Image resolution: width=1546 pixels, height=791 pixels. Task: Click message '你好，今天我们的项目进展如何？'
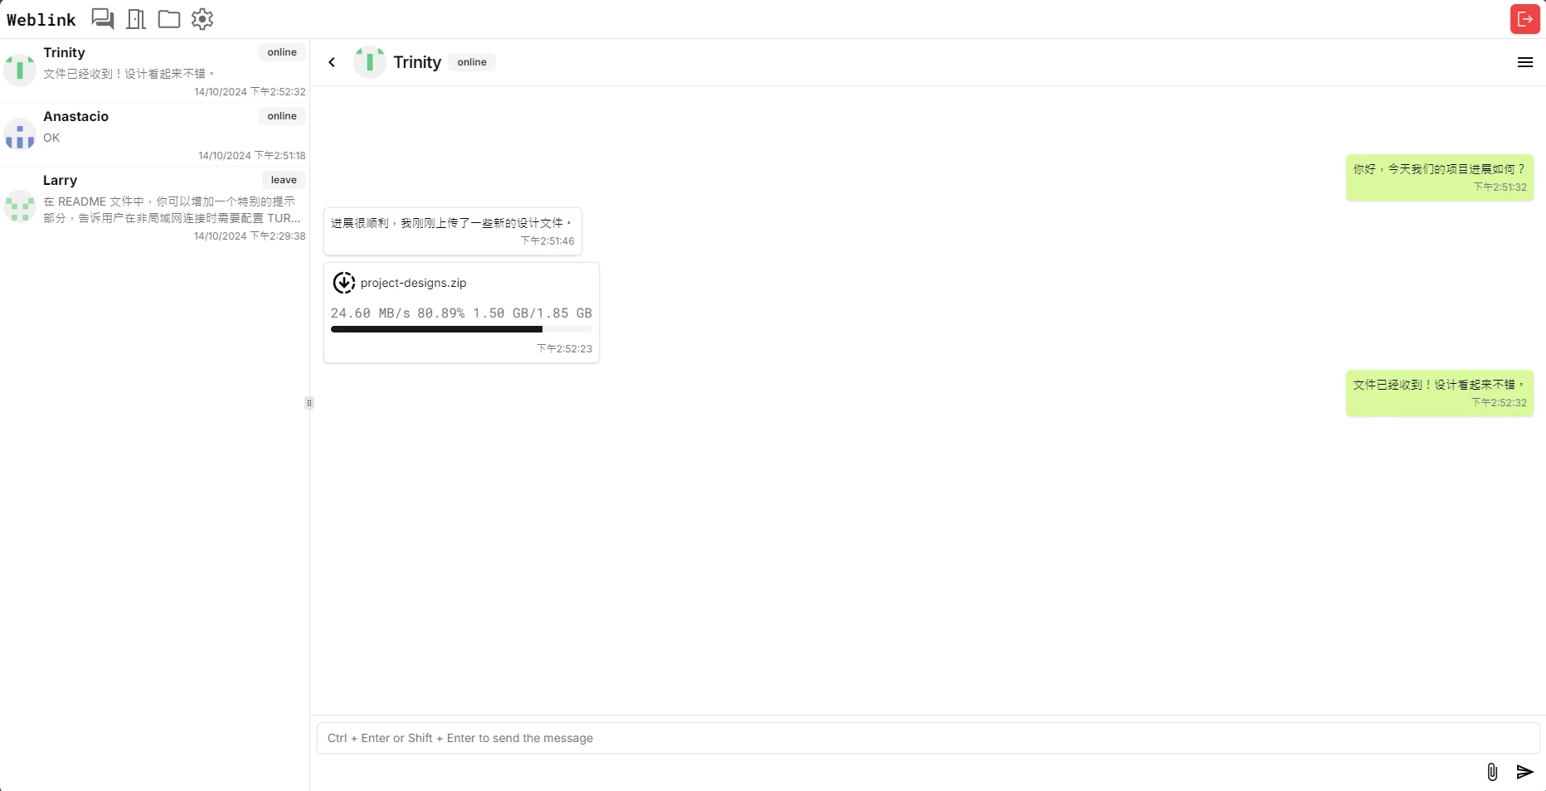point(1440,177)
